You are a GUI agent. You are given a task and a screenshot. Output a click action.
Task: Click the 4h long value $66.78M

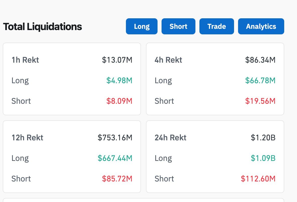click(260, 80)
